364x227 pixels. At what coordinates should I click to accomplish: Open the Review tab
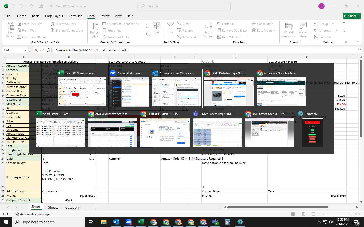tap(105, 16)
